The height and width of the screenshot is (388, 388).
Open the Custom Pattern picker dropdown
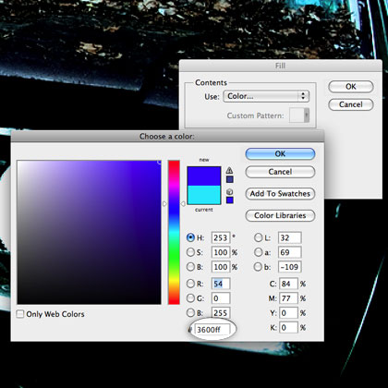tap(299, 115)
